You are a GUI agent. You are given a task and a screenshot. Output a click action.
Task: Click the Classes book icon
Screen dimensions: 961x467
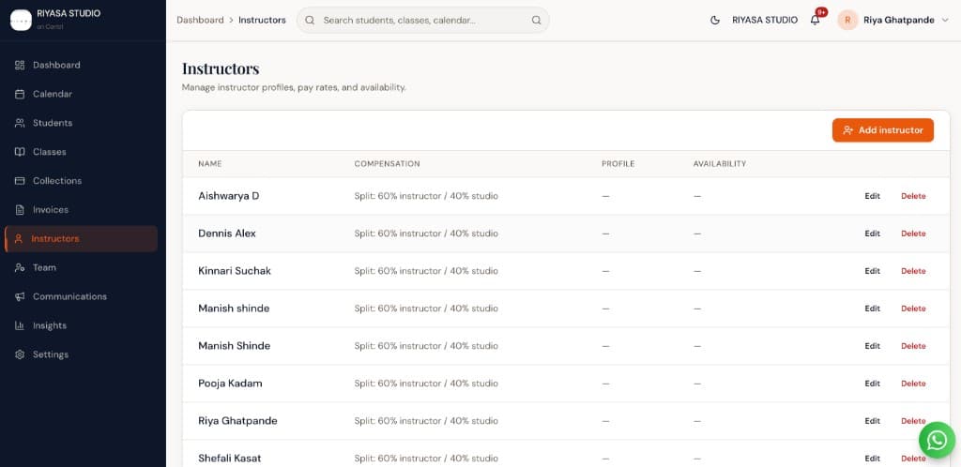[20, 152]
